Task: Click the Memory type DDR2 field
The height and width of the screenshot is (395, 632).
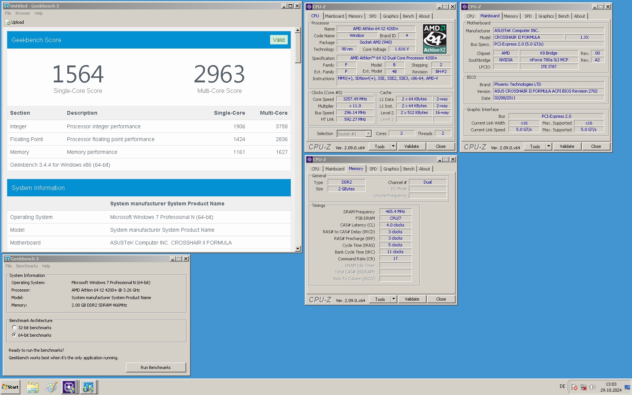Action: coord(346,182)
